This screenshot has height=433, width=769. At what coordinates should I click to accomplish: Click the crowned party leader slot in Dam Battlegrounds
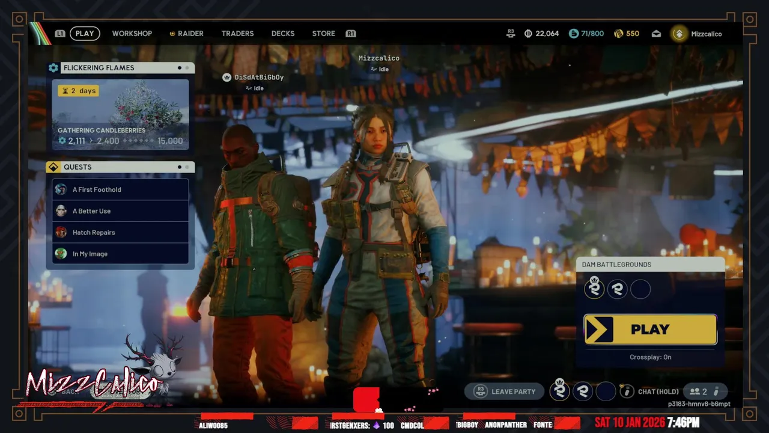tap(594, 288)
